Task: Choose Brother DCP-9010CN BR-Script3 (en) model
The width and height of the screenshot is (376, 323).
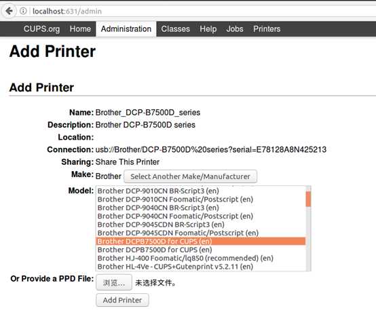Action: point(201,191)
